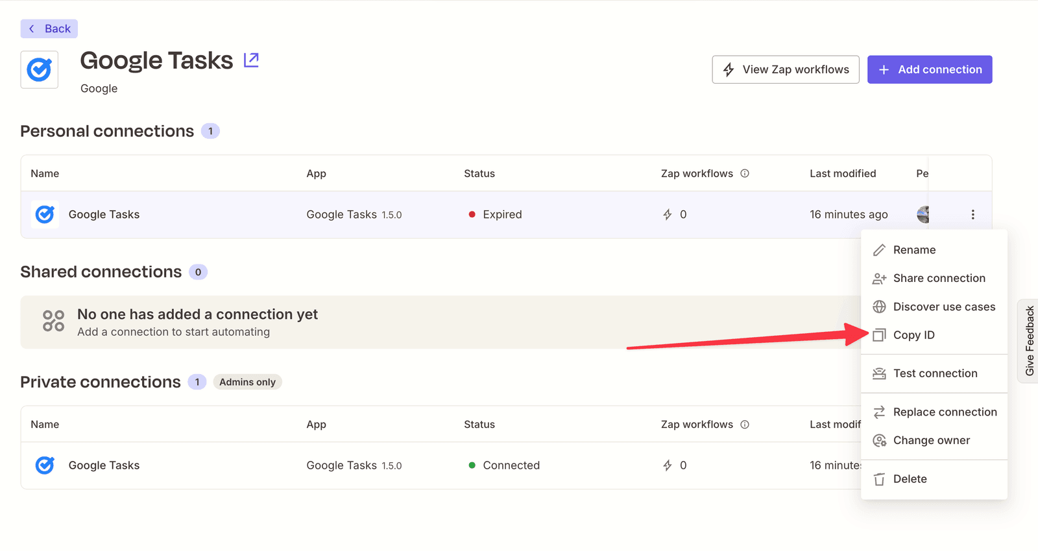1038x551 pixels.
Task: Click the Google publisher label under the title
Action: point(99,88)
